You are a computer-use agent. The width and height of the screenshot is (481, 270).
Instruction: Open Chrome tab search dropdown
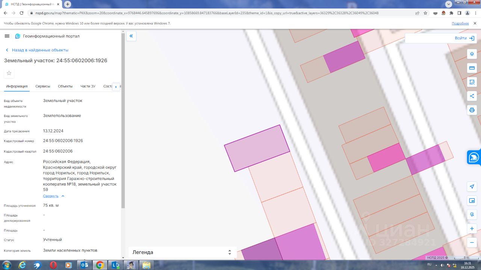pyautogui.click(x=448, y=4)
